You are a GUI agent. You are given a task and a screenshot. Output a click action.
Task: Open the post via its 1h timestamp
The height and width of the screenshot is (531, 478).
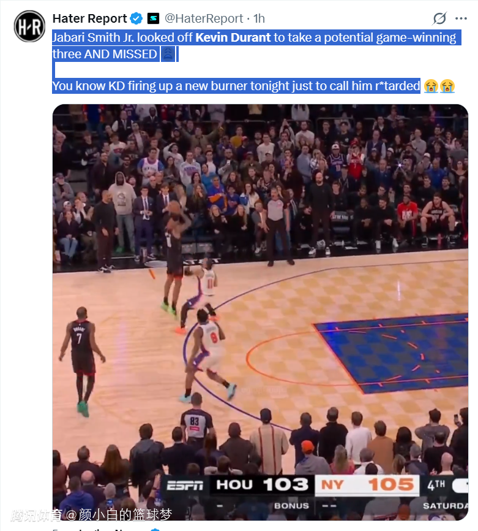(259, 18)
